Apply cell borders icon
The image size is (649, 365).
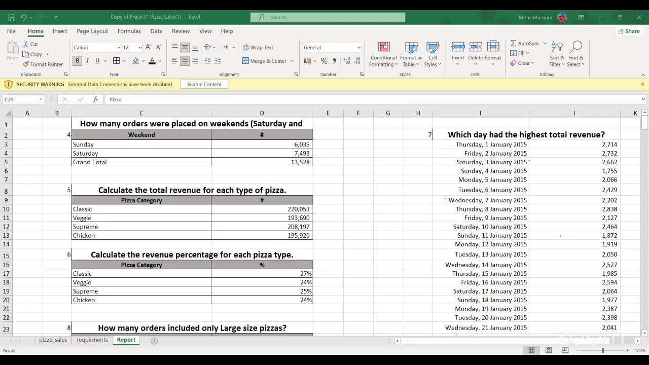pos(116,61)
